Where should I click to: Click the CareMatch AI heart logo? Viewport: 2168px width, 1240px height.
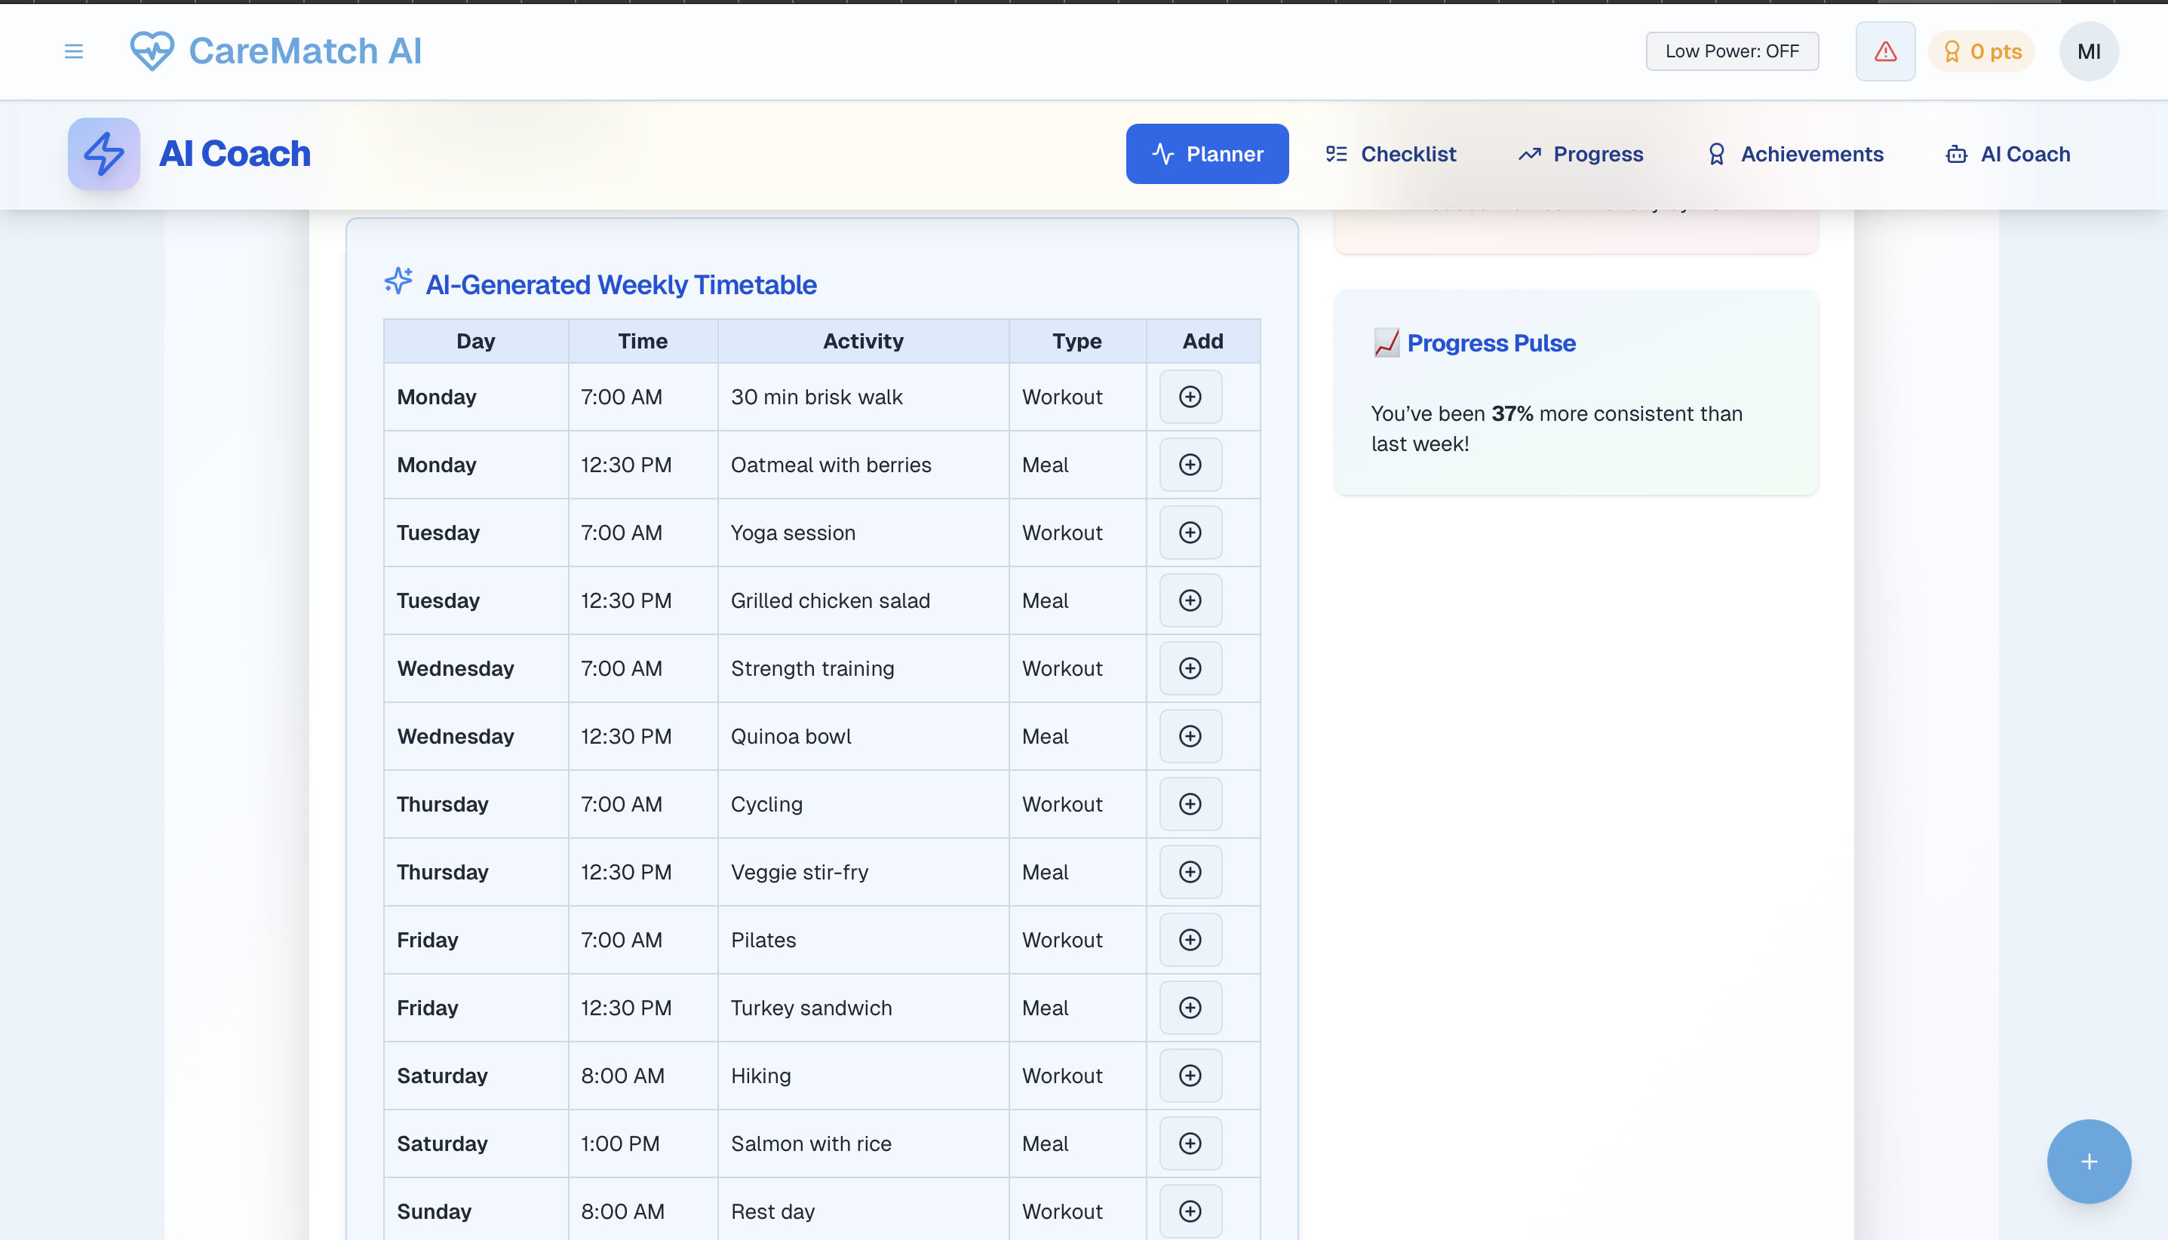click(x=152, y=51)
